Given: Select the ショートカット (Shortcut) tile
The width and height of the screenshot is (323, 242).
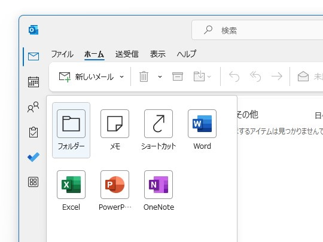Looking at the screenshot, I should click(x=159, y=130).
